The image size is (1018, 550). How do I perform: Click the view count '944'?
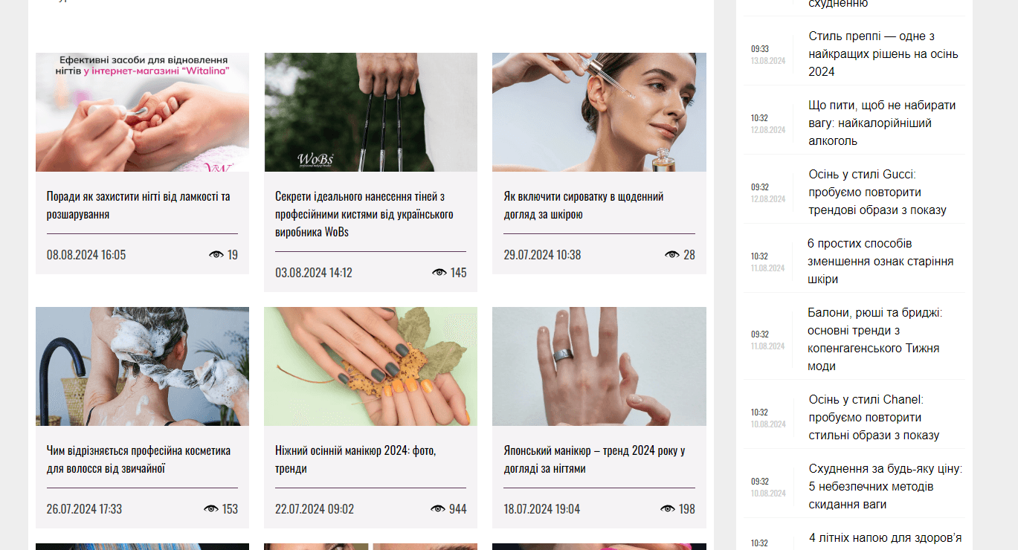point(458,509)
